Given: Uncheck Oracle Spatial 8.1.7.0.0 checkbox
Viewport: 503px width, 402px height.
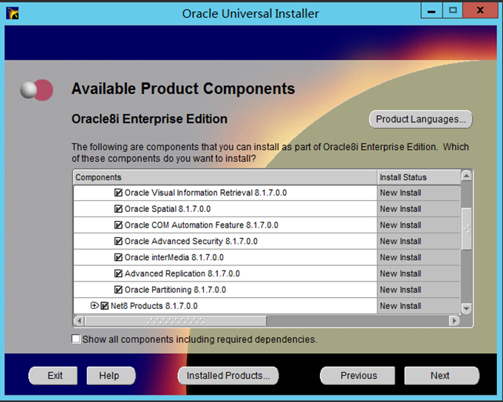Looking at the screenshot, I should pos(118,209).
